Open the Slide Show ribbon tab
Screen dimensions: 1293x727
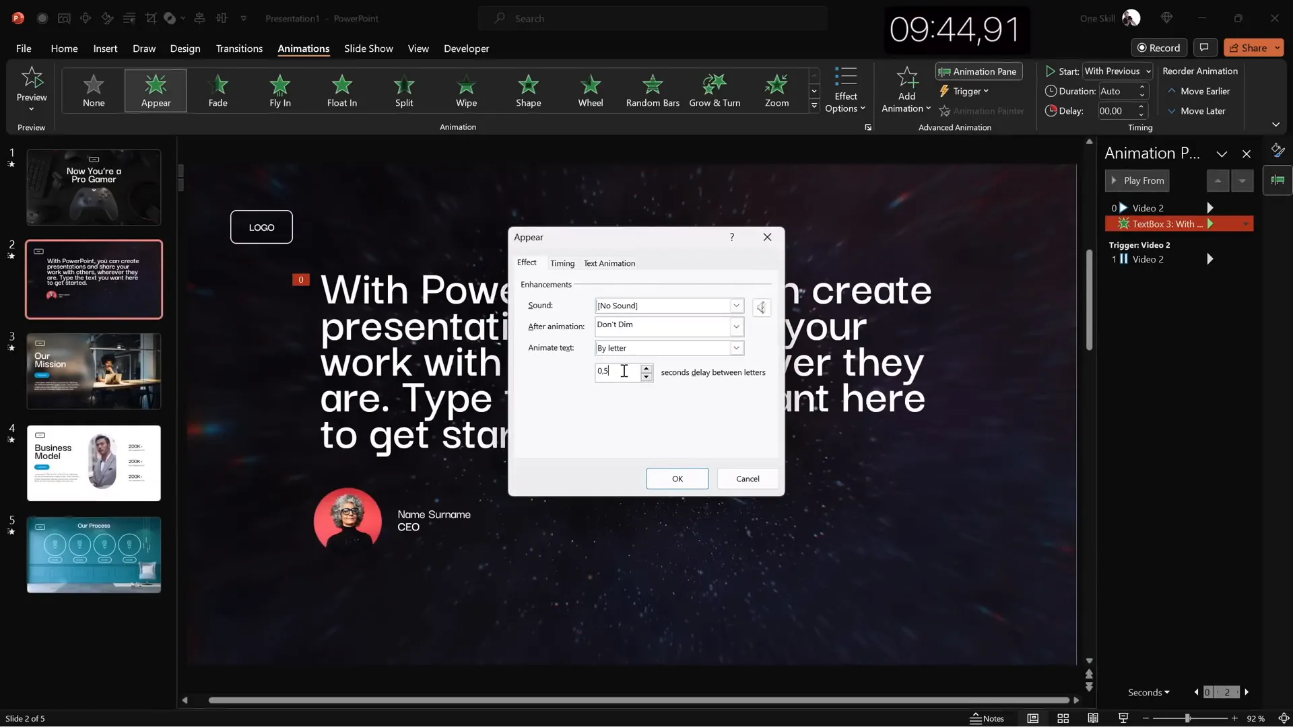coord(368,48)
